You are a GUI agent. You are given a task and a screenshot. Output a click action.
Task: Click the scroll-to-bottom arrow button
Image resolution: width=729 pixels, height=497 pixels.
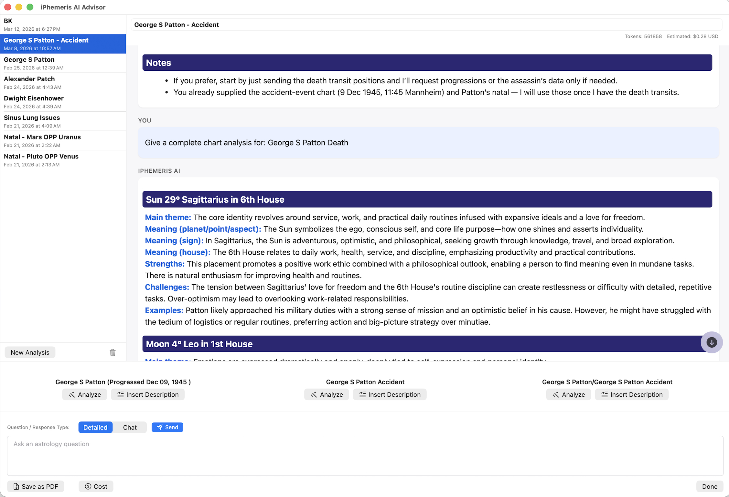(x=711, y=342)
